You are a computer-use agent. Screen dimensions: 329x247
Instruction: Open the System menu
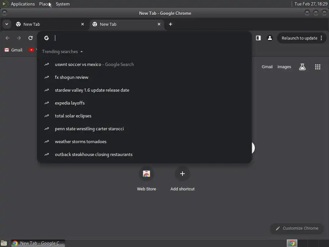click(63, 4)
